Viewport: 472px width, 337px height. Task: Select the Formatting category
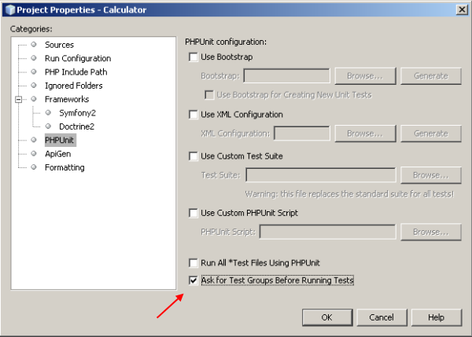pos(65,167)
